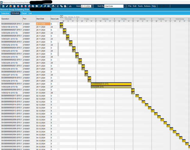The image size is (190, 150).
Task: Open the Actions menu
Action: click(x=147, y=6)
